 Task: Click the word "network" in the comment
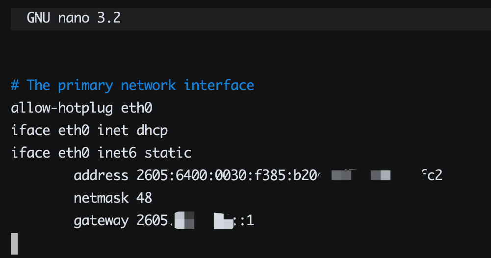[x=148, y=85]
